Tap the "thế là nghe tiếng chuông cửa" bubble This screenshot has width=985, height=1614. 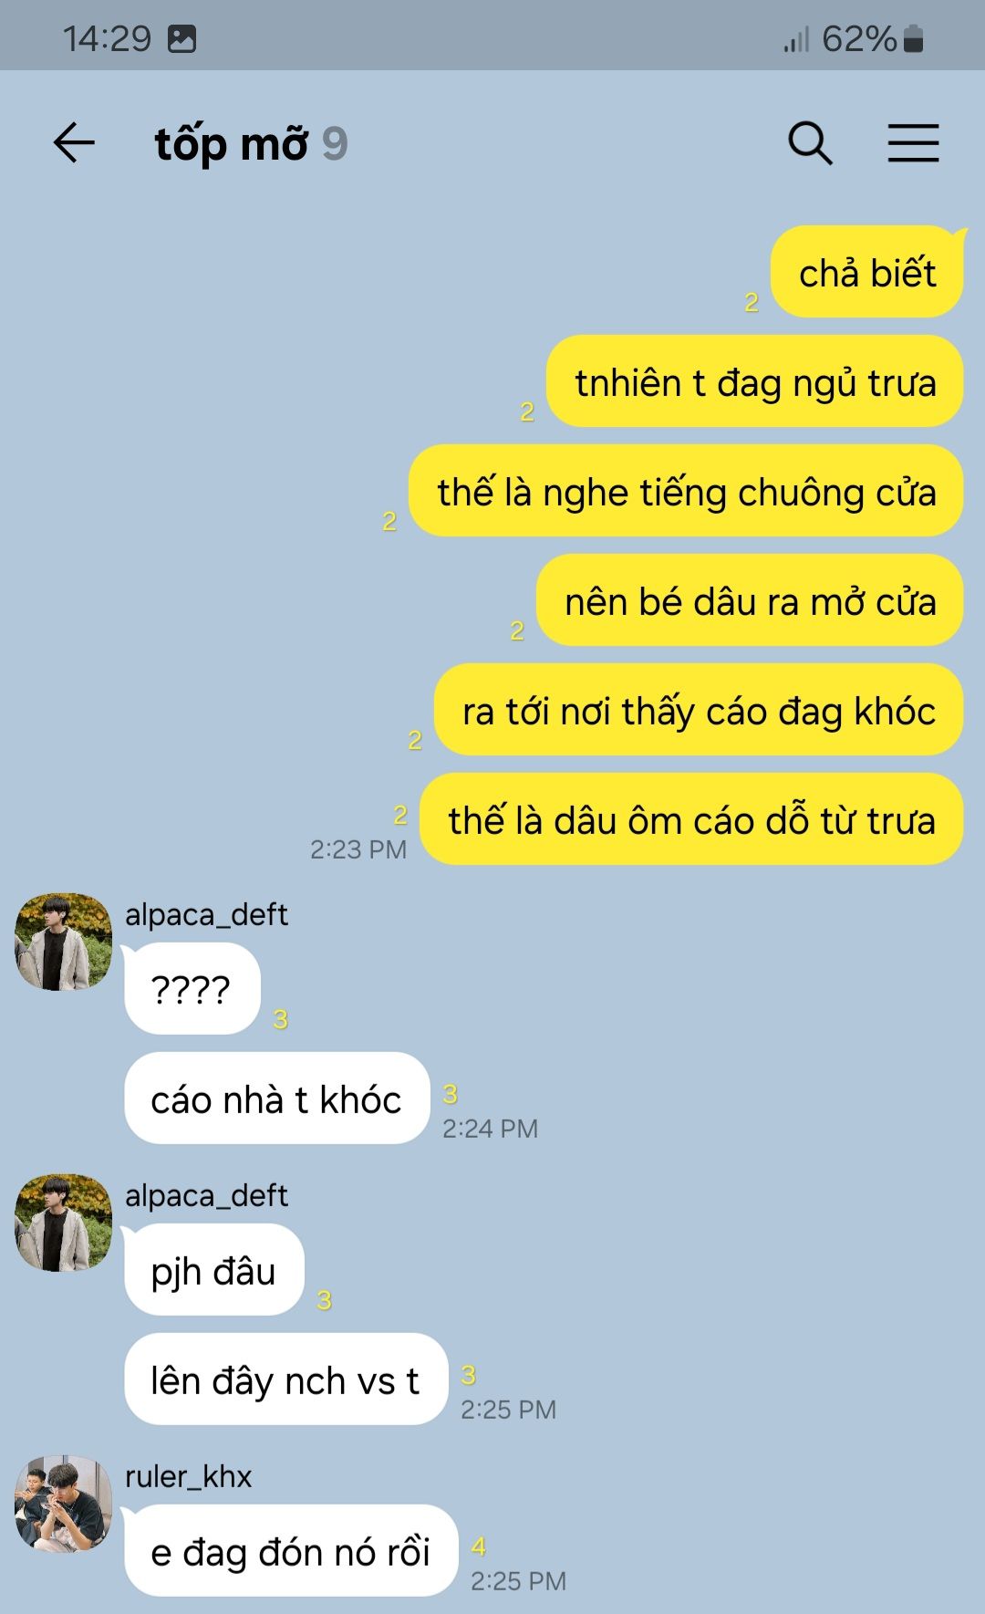pos(687,491)
